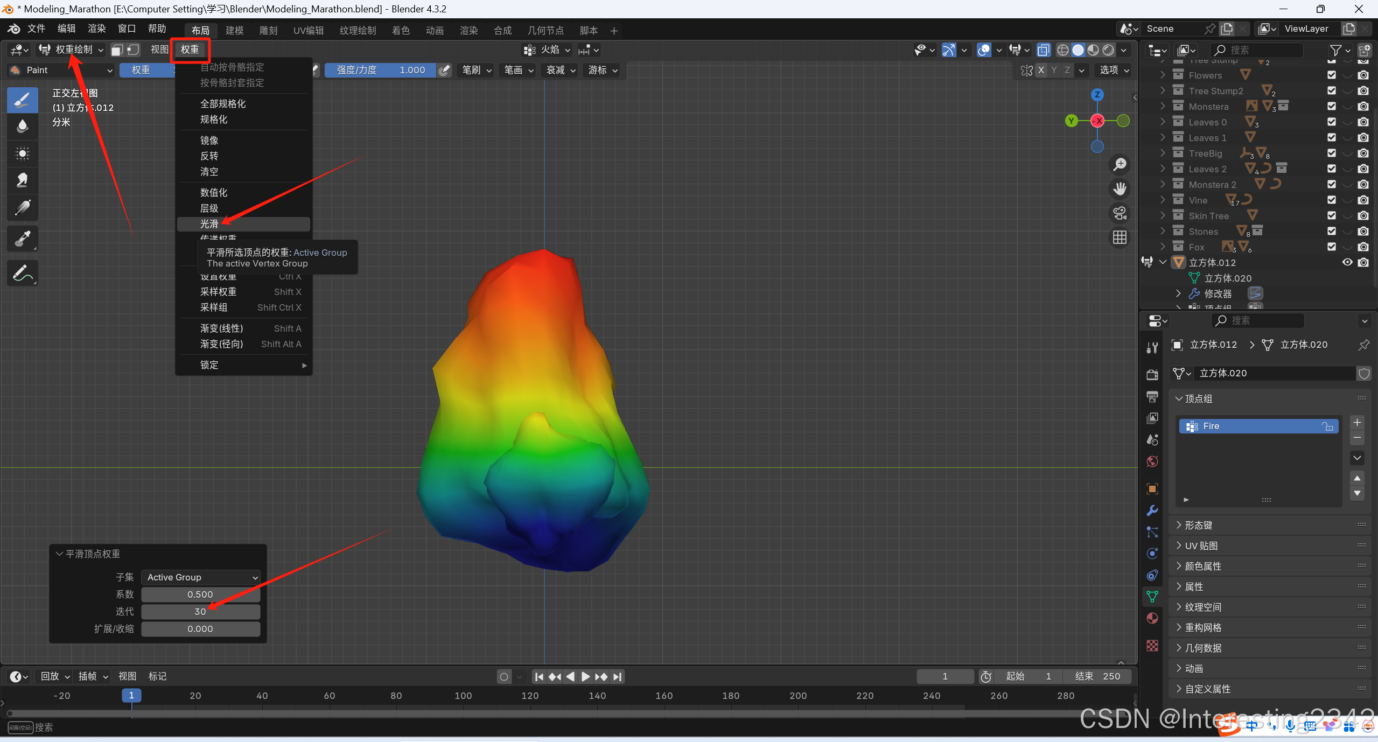Select the Smear weight paint tool
The image size is (1378, 742).
pyautogui.click(x=22, y=180)
